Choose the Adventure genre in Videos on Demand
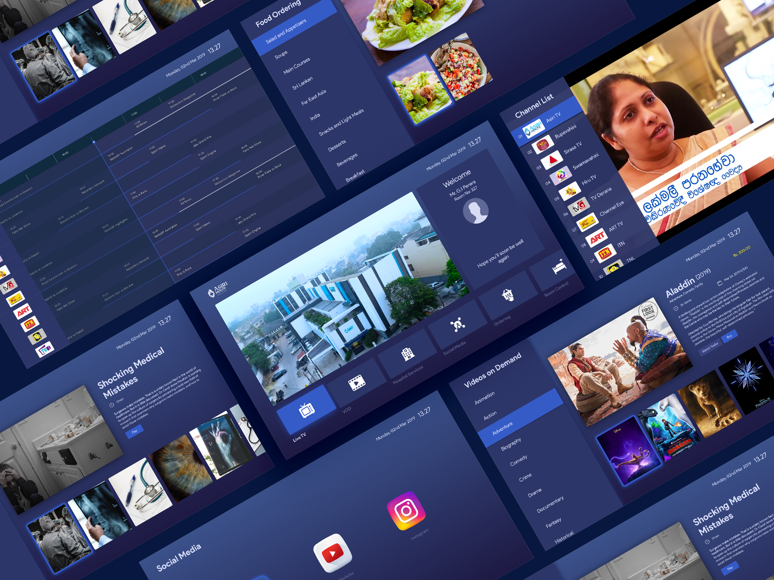 (x=502, y=429)
